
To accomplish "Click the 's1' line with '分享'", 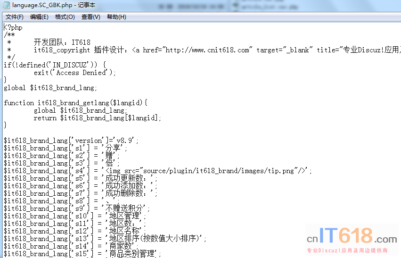I will point(65,148).
